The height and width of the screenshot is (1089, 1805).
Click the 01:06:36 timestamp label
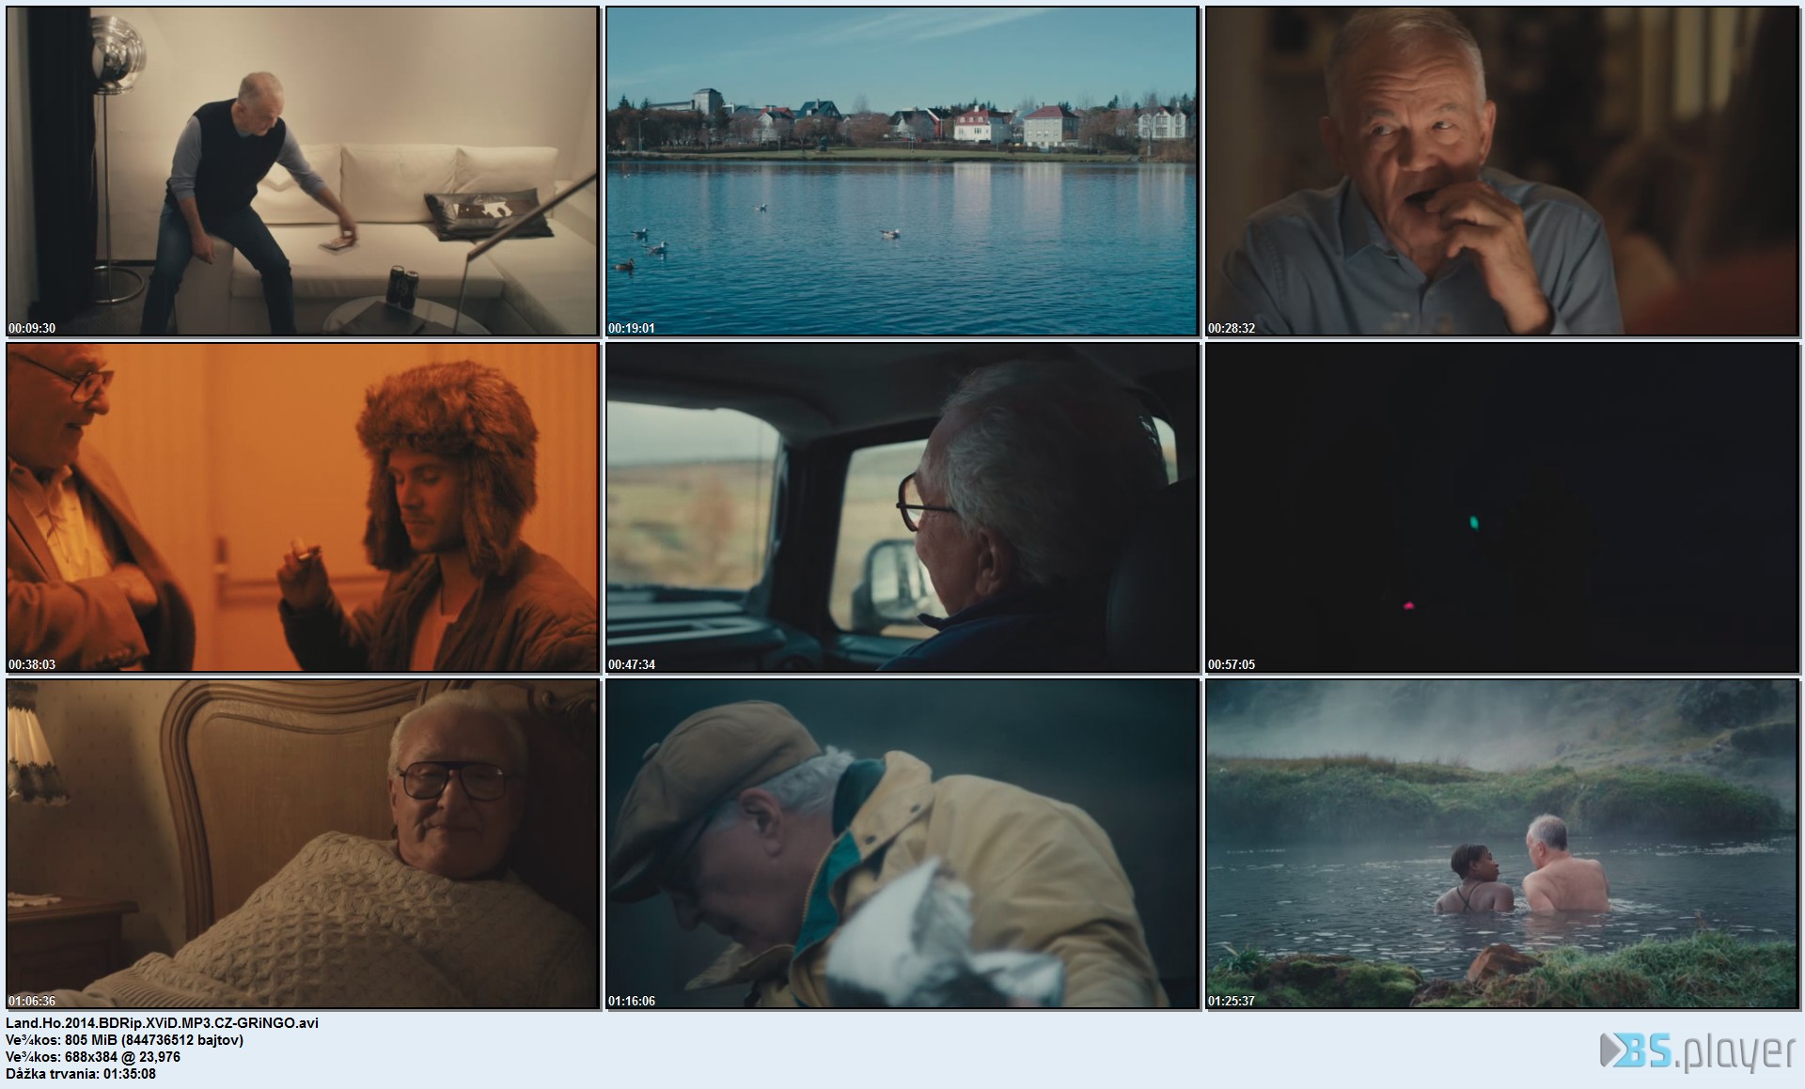click(32, 1001)
